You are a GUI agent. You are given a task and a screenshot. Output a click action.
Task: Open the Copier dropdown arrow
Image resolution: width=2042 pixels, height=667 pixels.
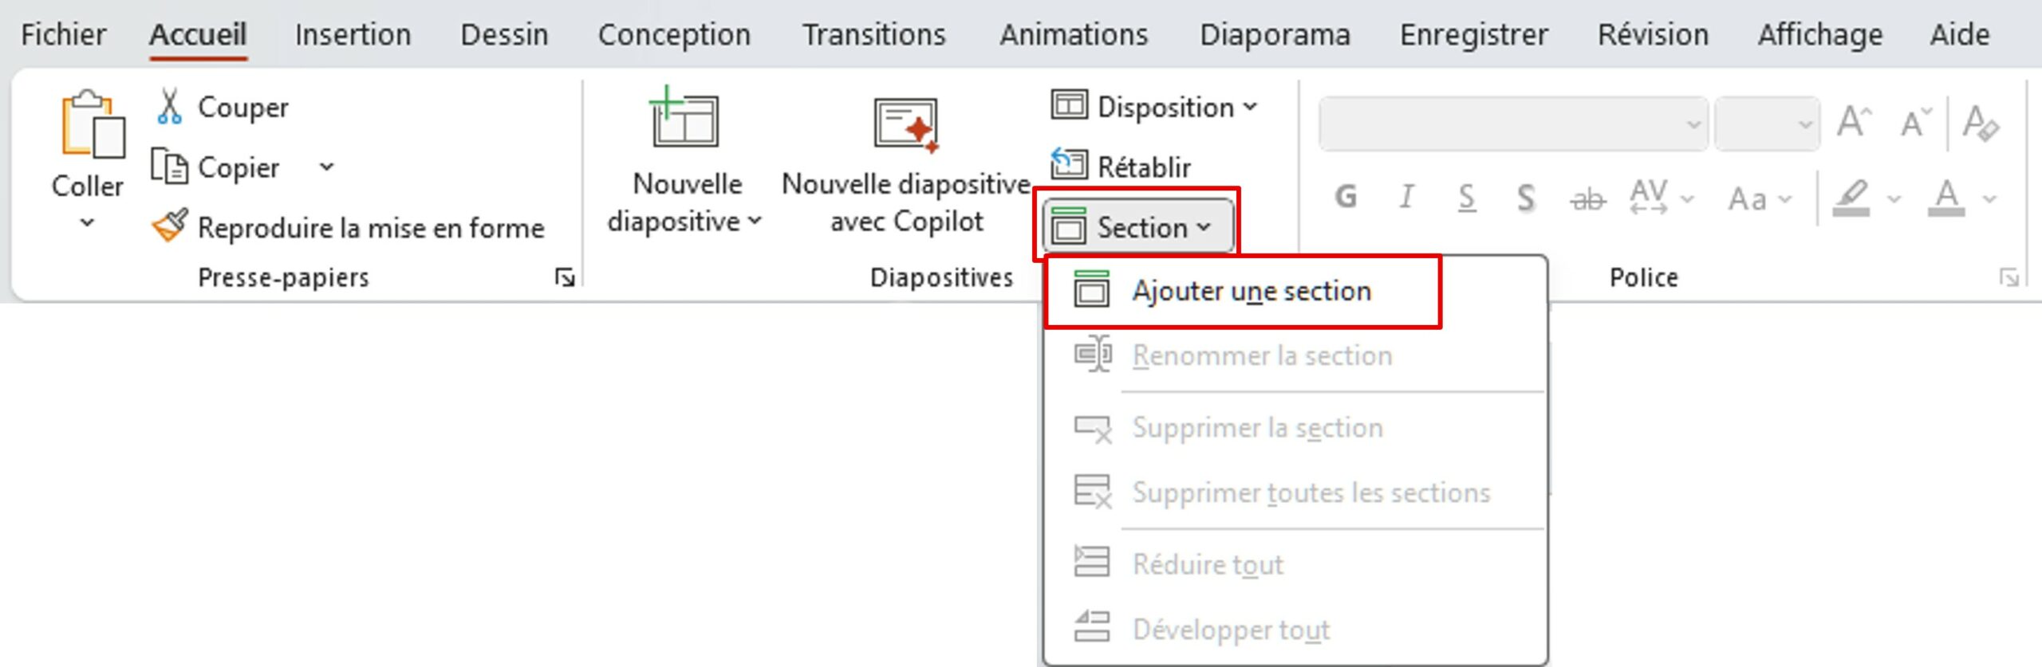[x=326, y=167]
